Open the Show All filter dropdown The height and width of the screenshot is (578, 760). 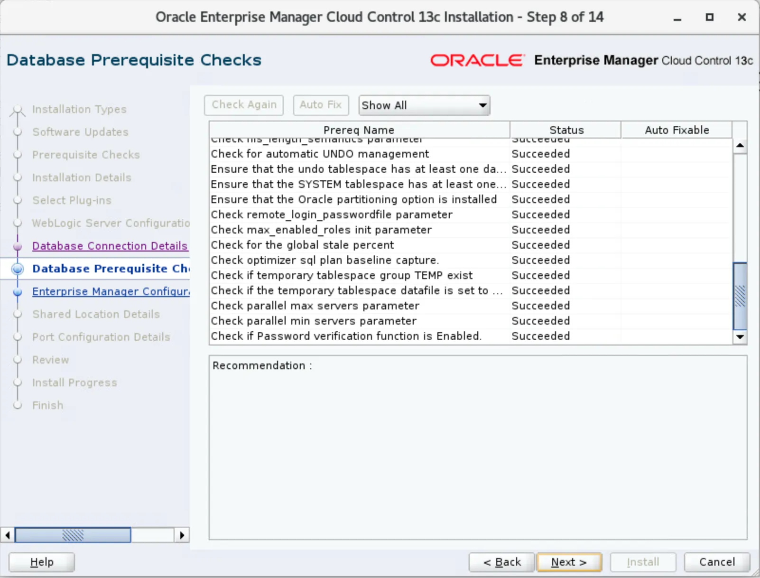point(424,105)
